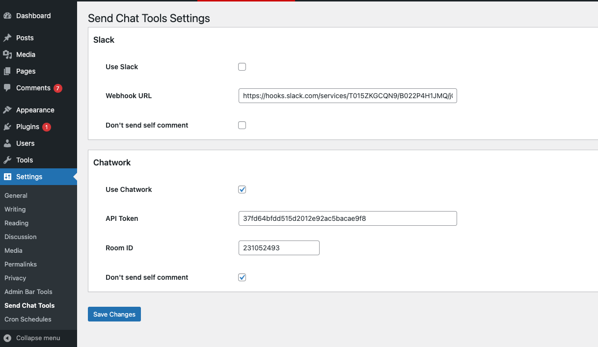Open the General settings submenu item

coord(16,195)
